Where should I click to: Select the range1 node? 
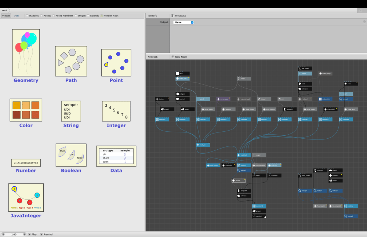coord(244,79)
